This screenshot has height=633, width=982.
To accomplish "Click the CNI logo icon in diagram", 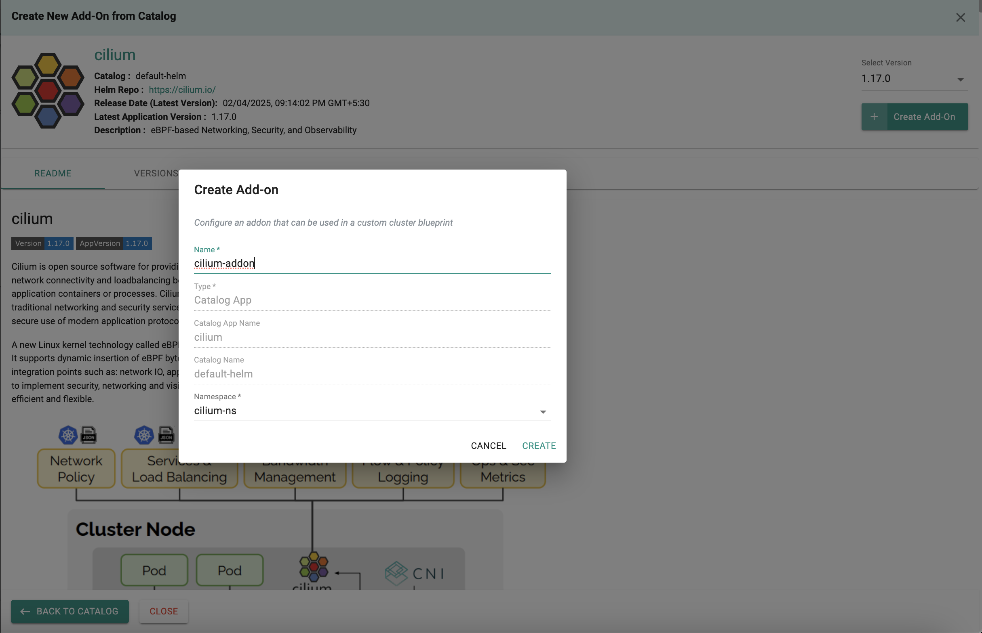I will click(x=396, y=573).
